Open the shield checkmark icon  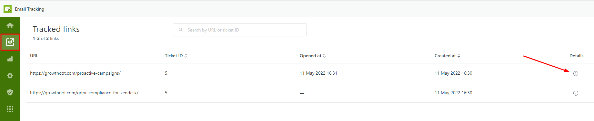[x=10, y=92]
